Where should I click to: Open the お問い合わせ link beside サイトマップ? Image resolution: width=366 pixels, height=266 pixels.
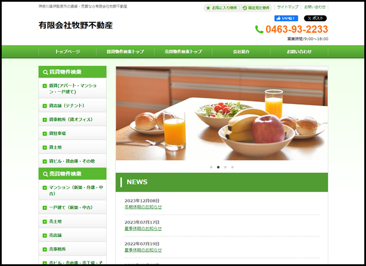coord(315,7)
